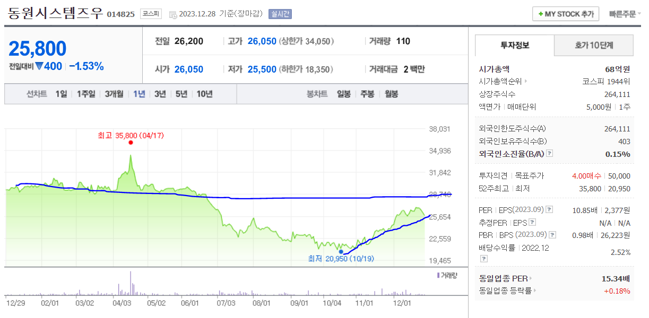Select the 1주일 line chart period
The height and width of the screenshot is (318, 649).
85,94
